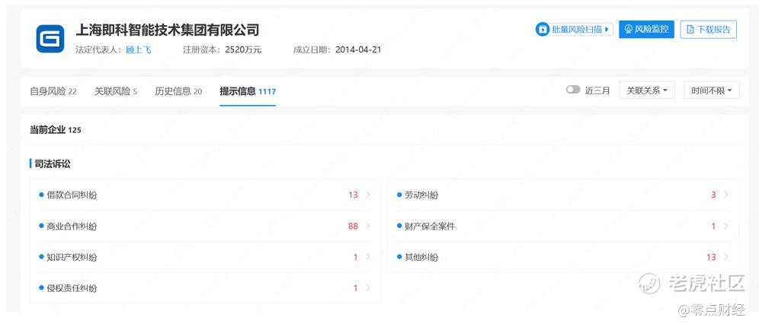This screenshot has width=759, height=327.
Task: Click count 88 for 商业合作纠纷
Action: tap(353, 226)
